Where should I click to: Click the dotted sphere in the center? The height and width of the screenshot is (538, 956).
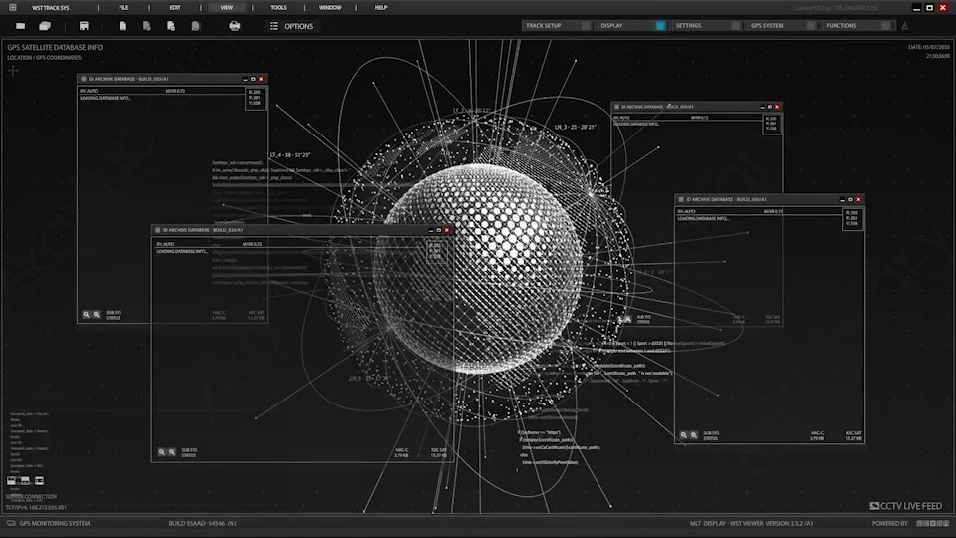pyautogui.click(x=479, y=268)
